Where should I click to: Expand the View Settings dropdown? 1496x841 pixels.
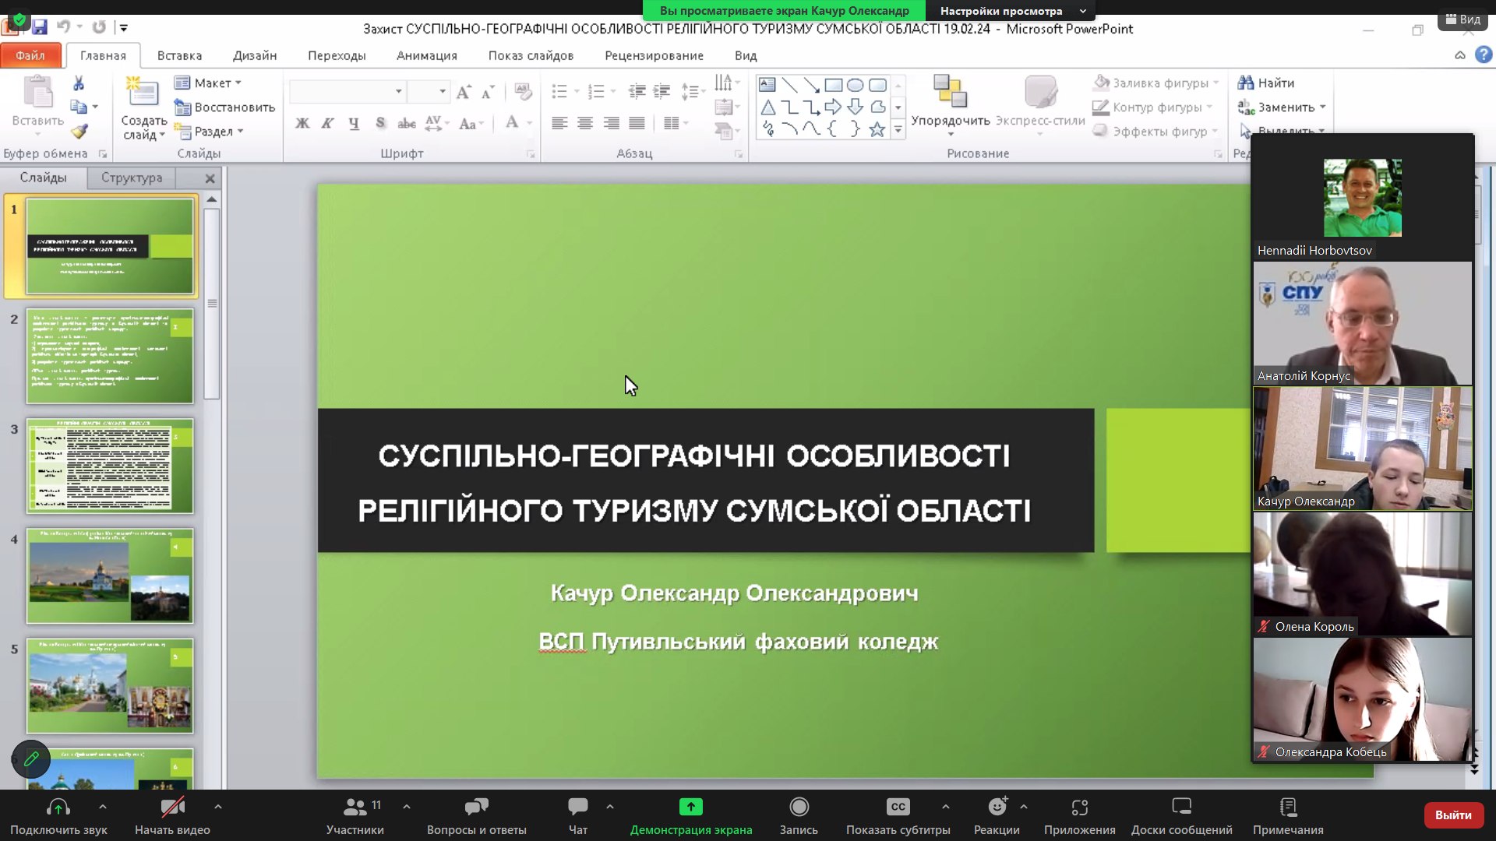(1083, 11)
